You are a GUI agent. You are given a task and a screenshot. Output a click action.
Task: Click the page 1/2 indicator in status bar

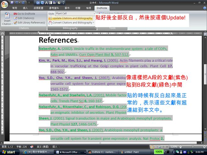[x=7, y=147]
